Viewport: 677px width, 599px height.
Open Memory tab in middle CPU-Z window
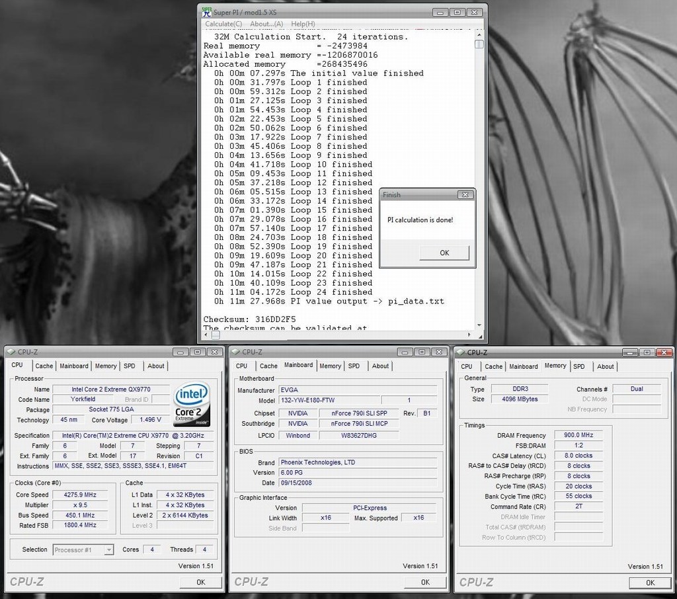click(331, 366)
